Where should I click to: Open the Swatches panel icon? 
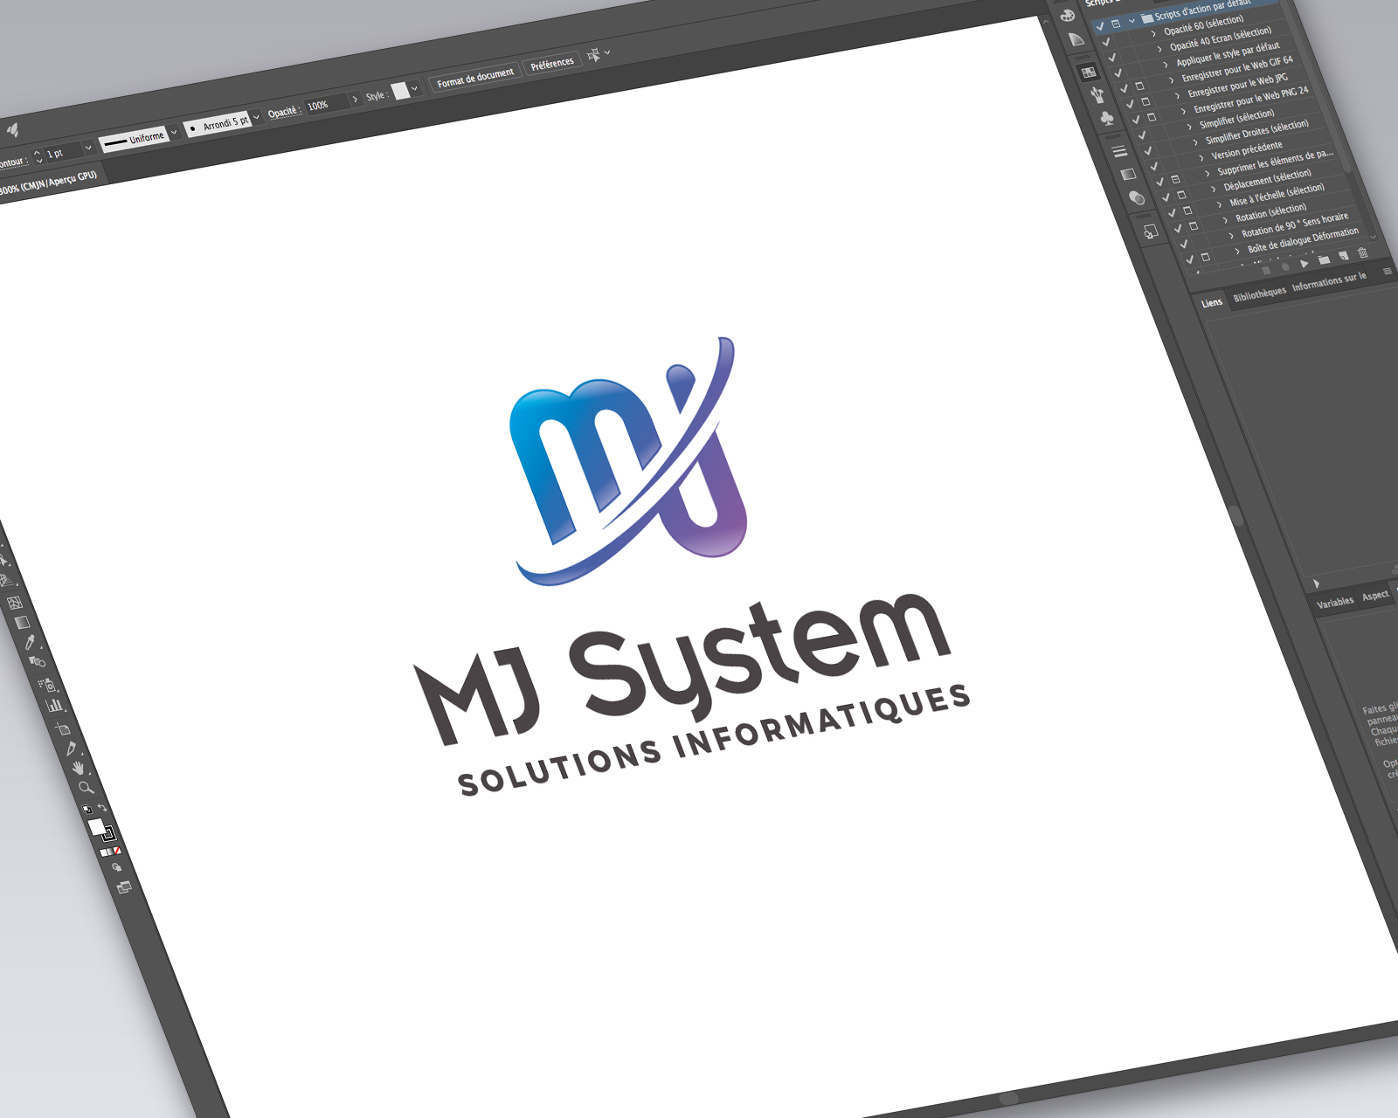pyautogui.click(x=1089, y=72)
